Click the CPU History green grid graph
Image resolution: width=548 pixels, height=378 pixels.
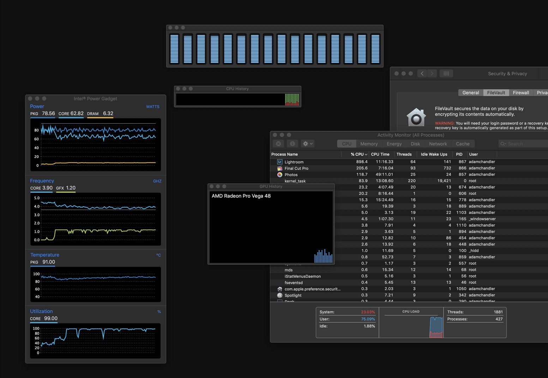(292, 100)
